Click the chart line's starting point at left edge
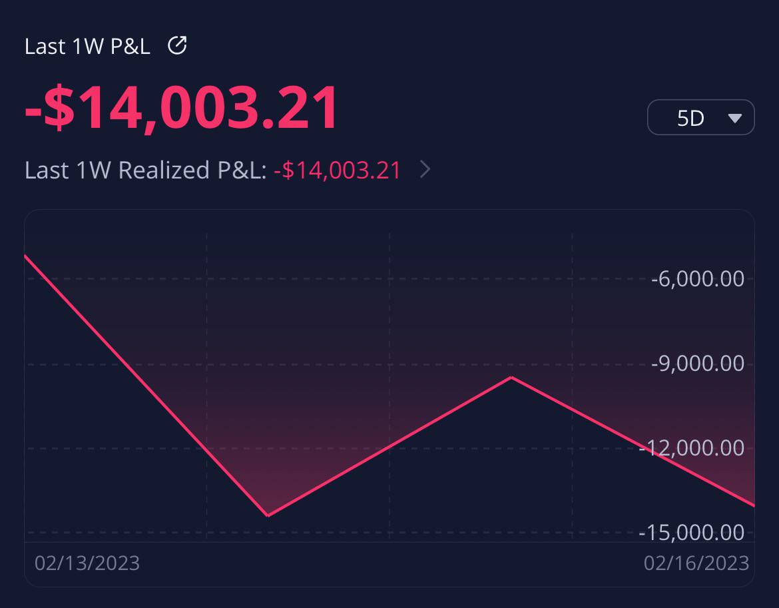The height and width of the screenshot is (608, 779). 26,256
